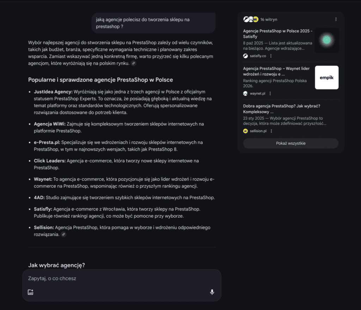The height and width of the screenshot is (310, 361).
Task: Open more options next to satisfly.co
Action: 271,56
